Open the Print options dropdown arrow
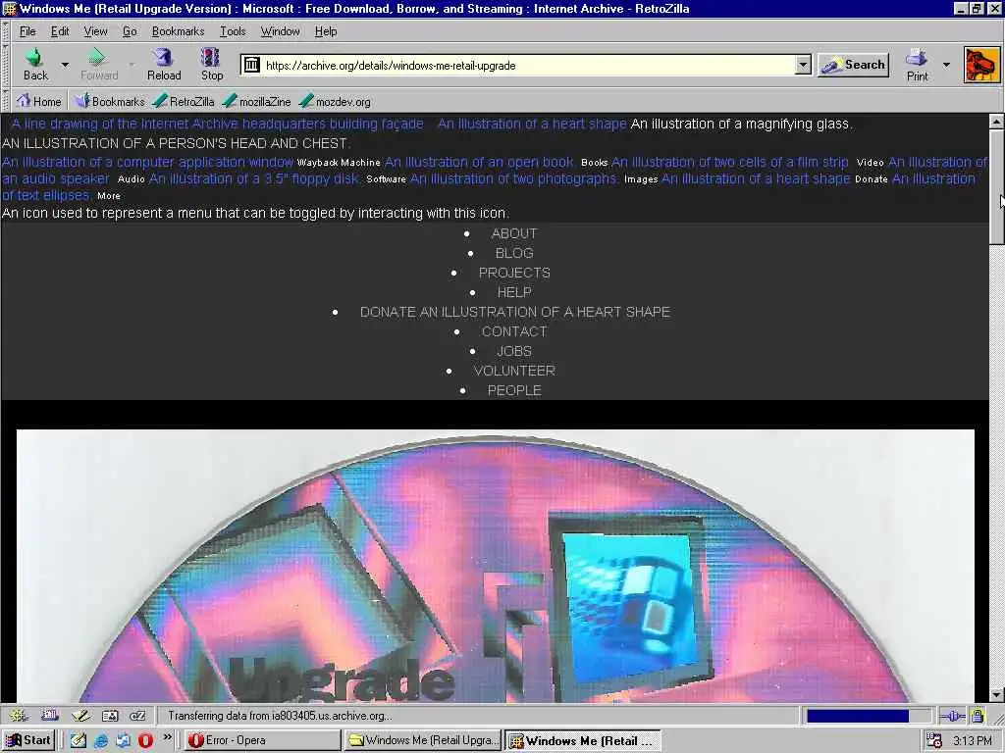 pyautogui.click(x=946, y=65)
